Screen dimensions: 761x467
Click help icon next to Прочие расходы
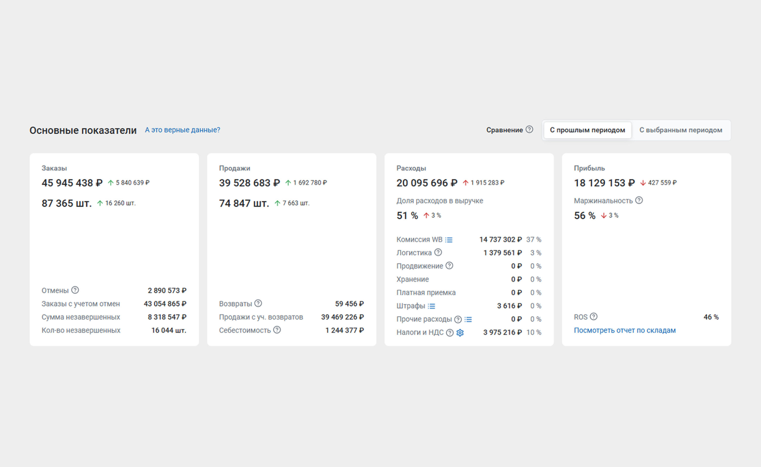click(x=458, y=319)
